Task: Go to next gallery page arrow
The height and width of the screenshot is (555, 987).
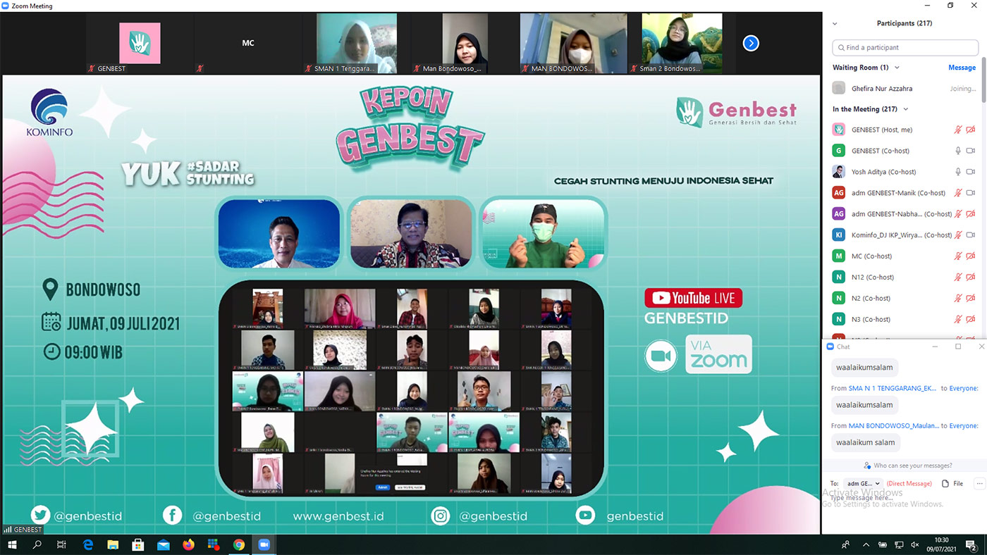Action: 751,43
